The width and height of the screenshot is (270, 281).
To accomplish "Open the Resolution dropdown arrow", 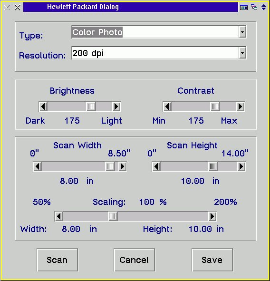I will point(242,53).
